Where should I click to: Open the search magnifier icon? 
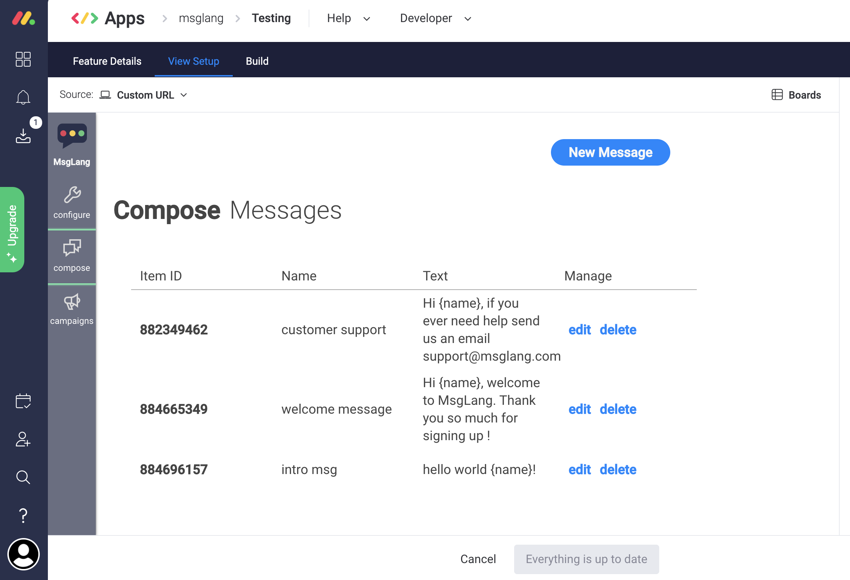[x=23, y=477]
